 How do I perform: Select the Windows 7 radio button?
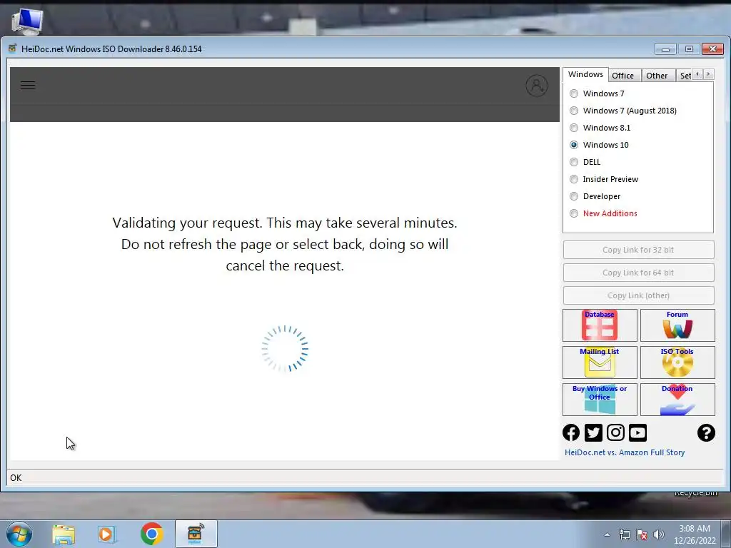click(x=574, y=93)
